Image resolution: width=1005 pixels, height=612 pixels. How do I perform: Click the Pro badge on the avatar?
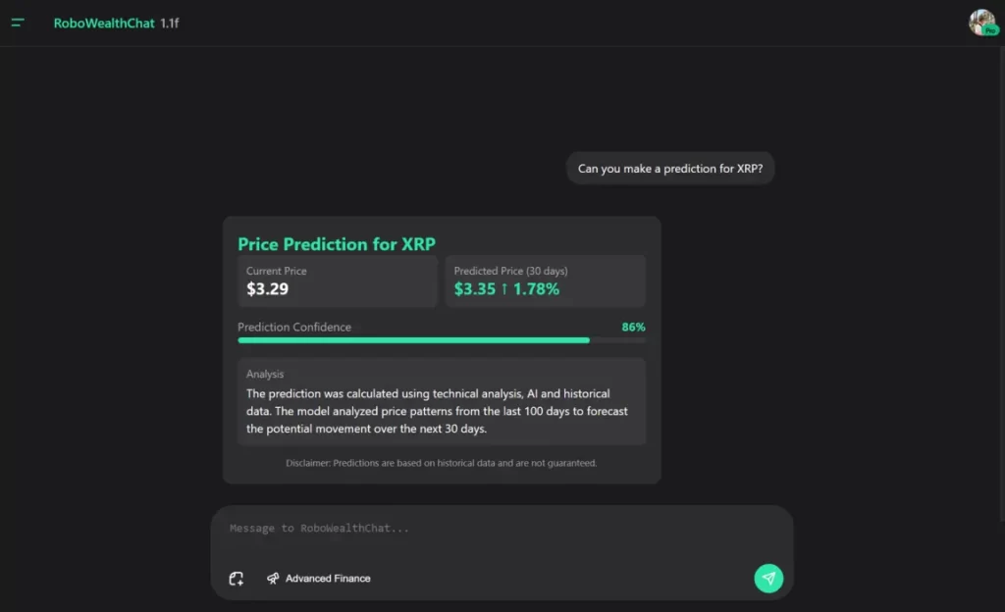[x=988, y=30]
